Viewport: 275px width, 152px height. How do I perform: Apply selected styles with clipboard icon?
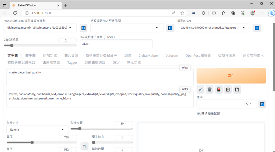[x=228, y=90]
